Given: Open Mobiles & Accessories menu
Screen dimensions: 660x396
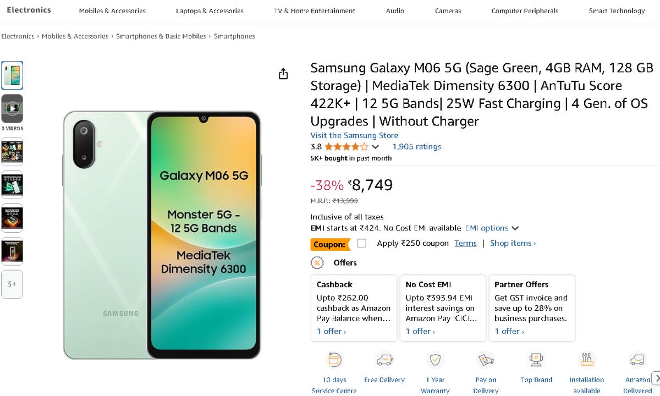Looking at the screenshot, I should pyautogui.click(x=112, y=10).
